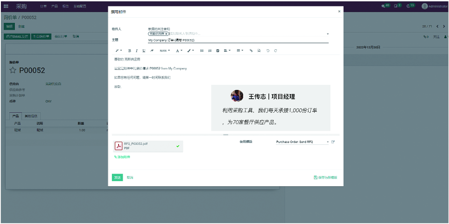Toggle the checklist formatting button
This screenshot has width=449, height=224.
point(217,50)
